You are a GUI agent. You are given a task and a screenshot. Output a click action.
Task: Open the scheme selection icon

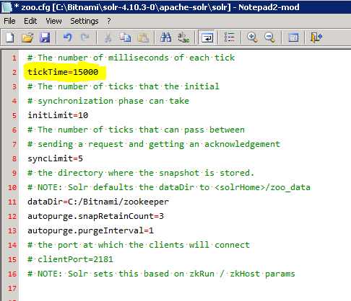293,37
